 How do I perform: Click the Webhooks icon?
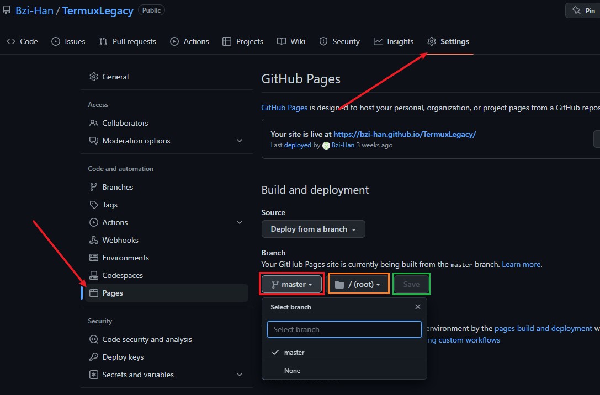(94, 240)
